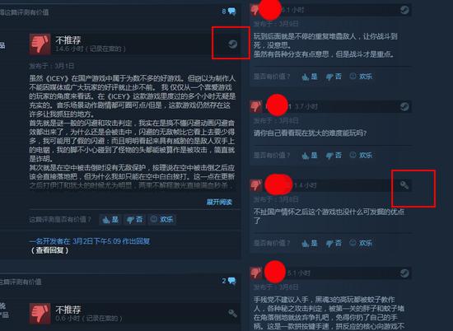Viewport: 453px width, 331px height.
Task: Mark the 14.6-hour review as 欢乐
Action: [161, 220]
